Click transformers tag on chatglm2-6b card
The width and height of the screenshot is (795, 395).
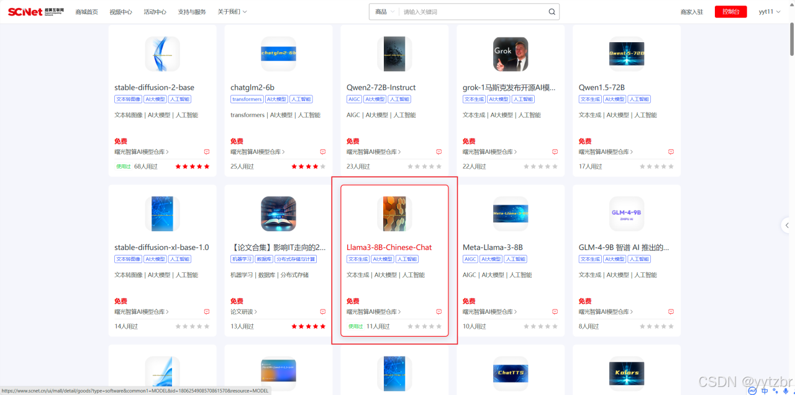(247, 99)
